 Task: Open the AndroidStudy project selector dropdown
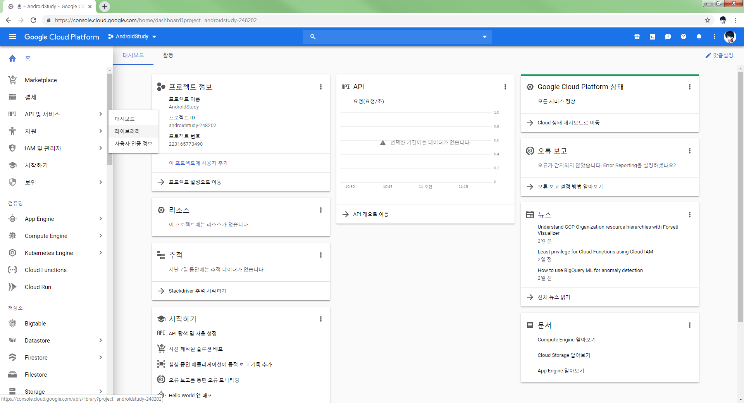132,36
